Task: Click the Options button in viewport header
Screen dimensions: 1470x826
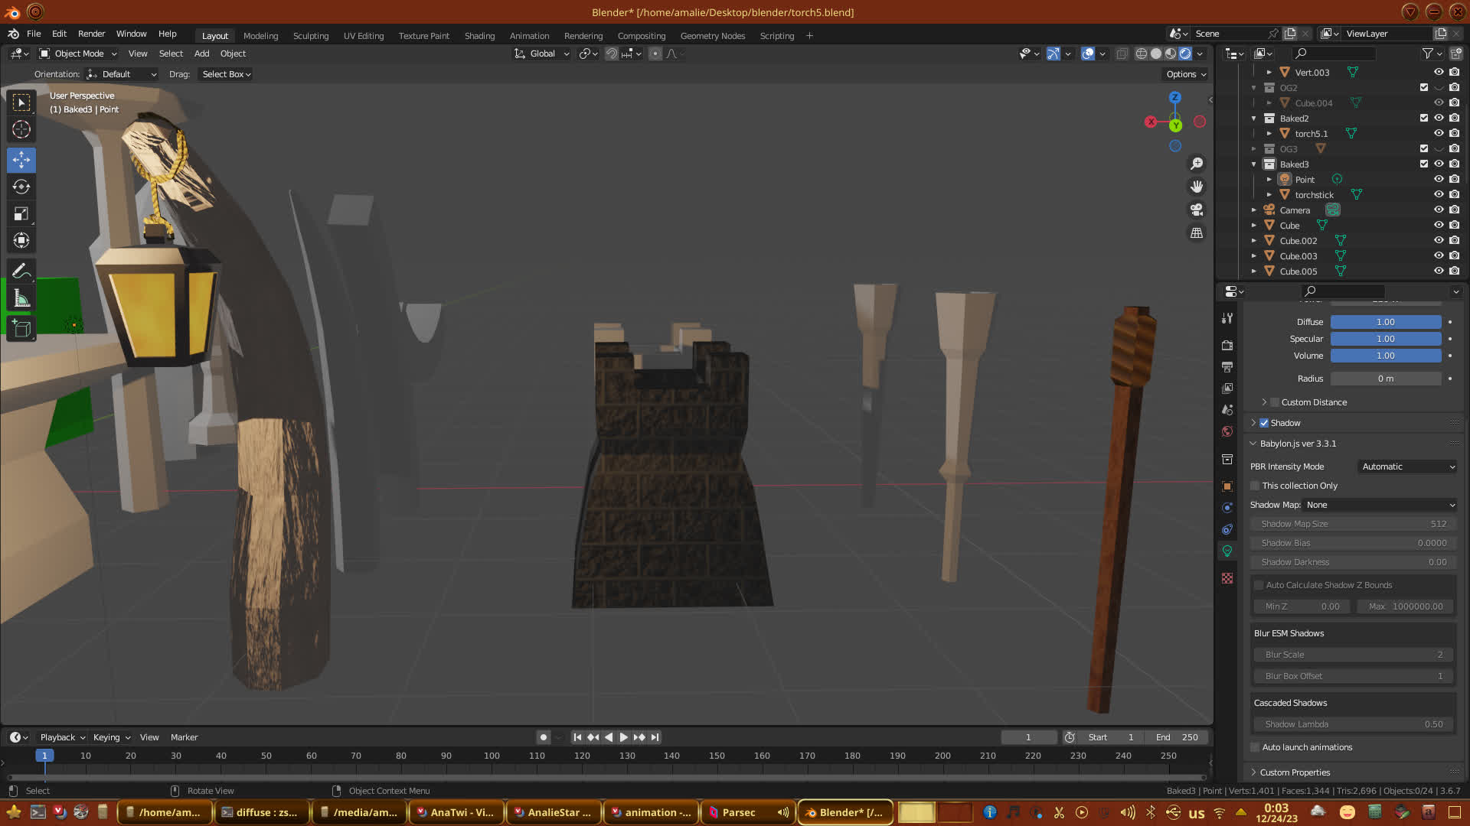Action: pyautogui.click(x=1186, y=74)
